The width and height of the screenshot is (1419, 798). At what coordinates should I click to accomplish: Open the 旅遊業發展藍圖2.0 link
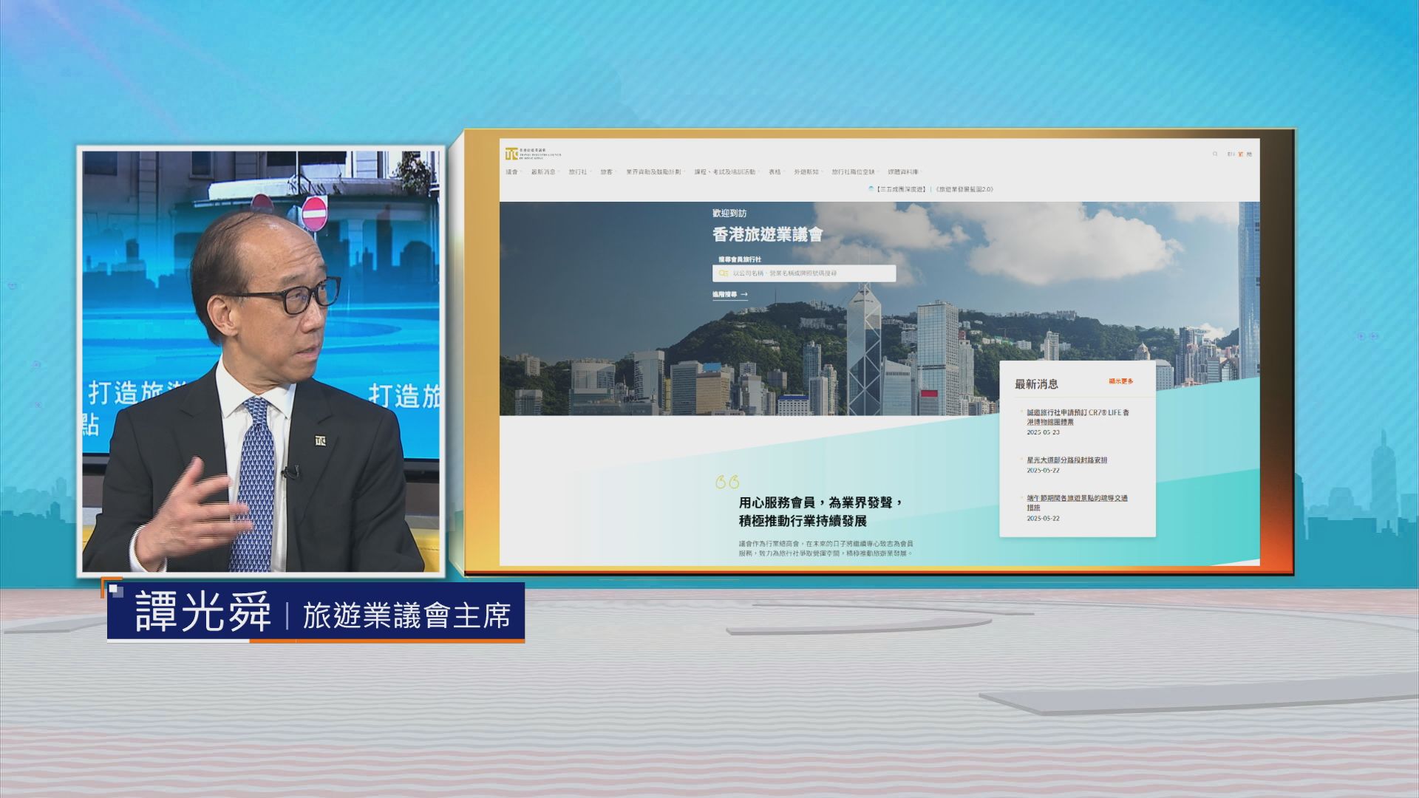(964, 189)
